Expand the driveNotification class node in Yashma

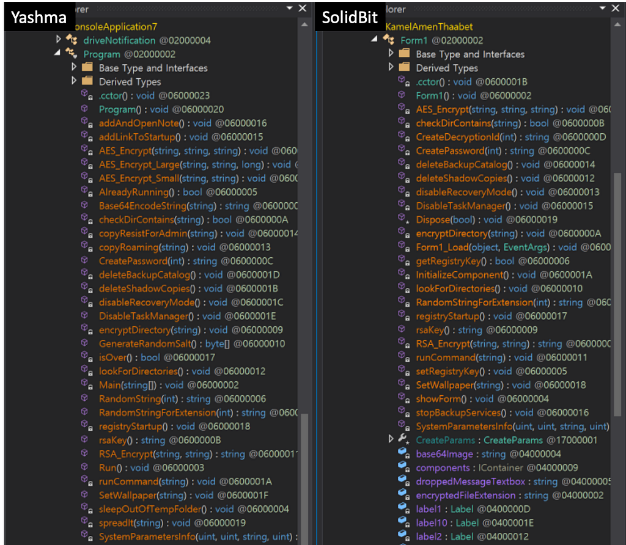tap(58, 38)
